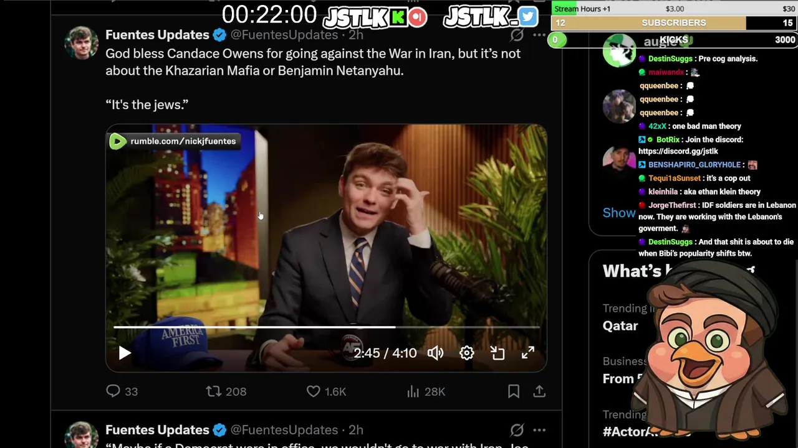Open @FuentesUpdates handle in first post

[284, 35]
